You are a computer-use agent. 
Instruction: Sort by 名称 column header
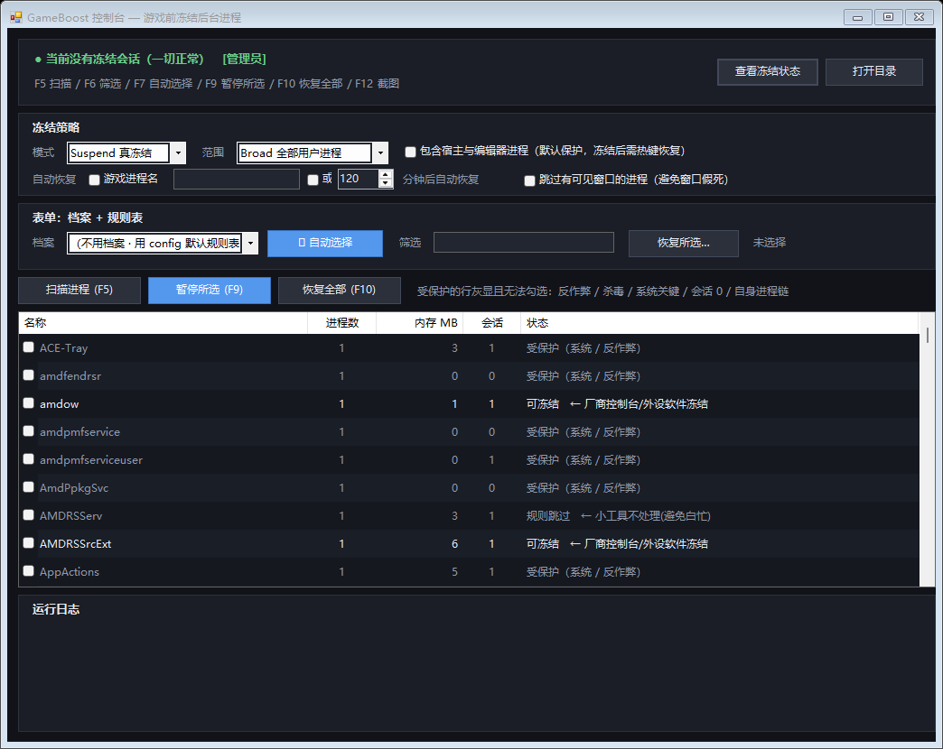tap(163, 323)
